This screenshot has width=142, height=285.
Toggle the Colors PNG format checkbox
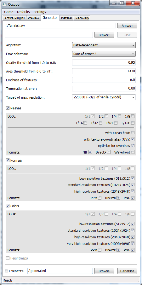(133, 250)
